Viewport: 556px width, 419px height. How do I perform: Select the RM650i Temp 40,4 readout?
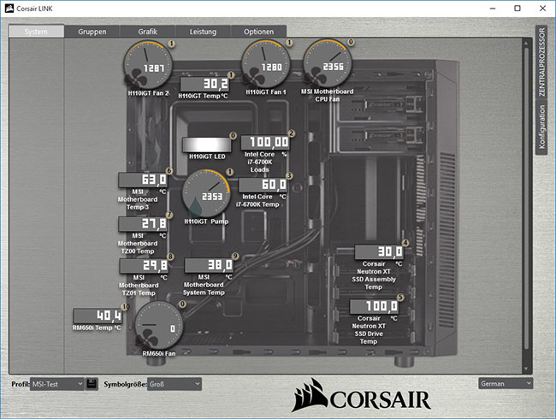click(x=98, y=316)
